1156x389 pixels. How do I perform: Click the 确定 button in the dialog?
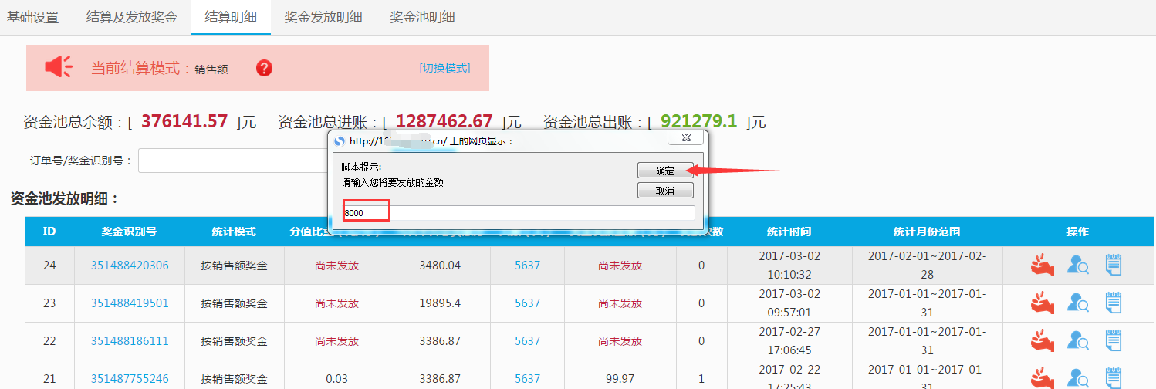[x=665, y=171]
